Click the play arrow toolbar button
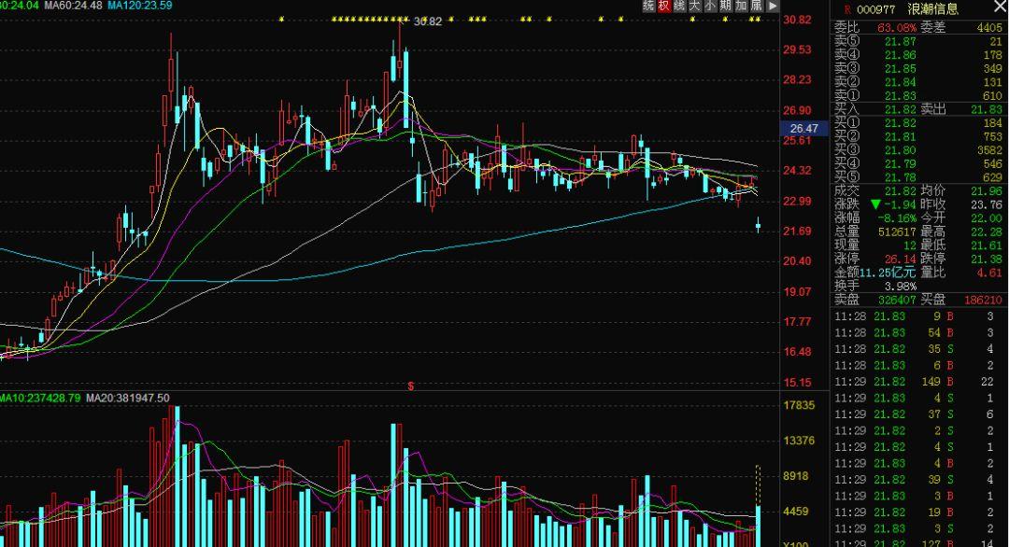This screenshot has height=547, width=1009. coord(773,6)
